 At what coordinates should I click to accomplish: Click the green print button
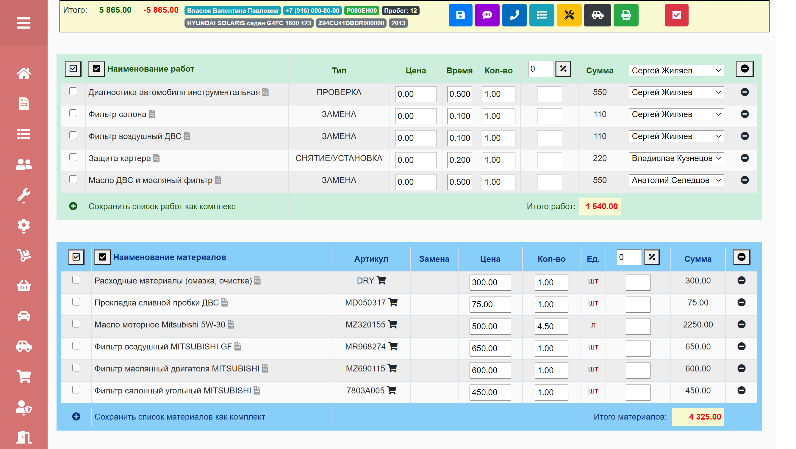(x=626, y=15)
